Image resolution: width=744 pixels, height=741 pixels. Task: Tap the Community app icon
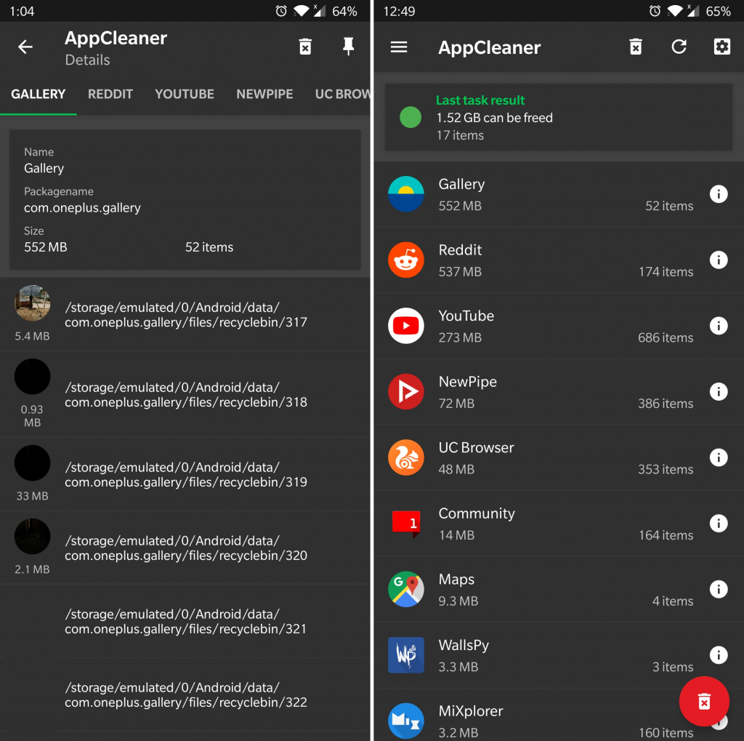pos(405,523)
